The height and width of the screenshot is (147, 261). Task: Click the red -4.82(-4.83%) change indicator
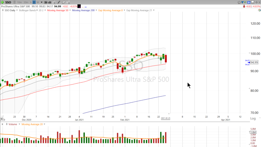point(252,6)
